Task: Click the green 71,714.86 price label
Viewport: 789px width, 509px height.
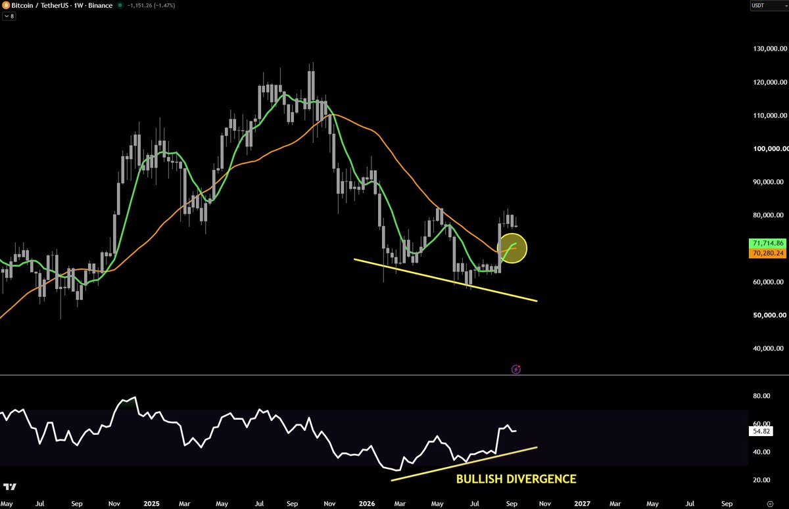Action: coord(767,243)
